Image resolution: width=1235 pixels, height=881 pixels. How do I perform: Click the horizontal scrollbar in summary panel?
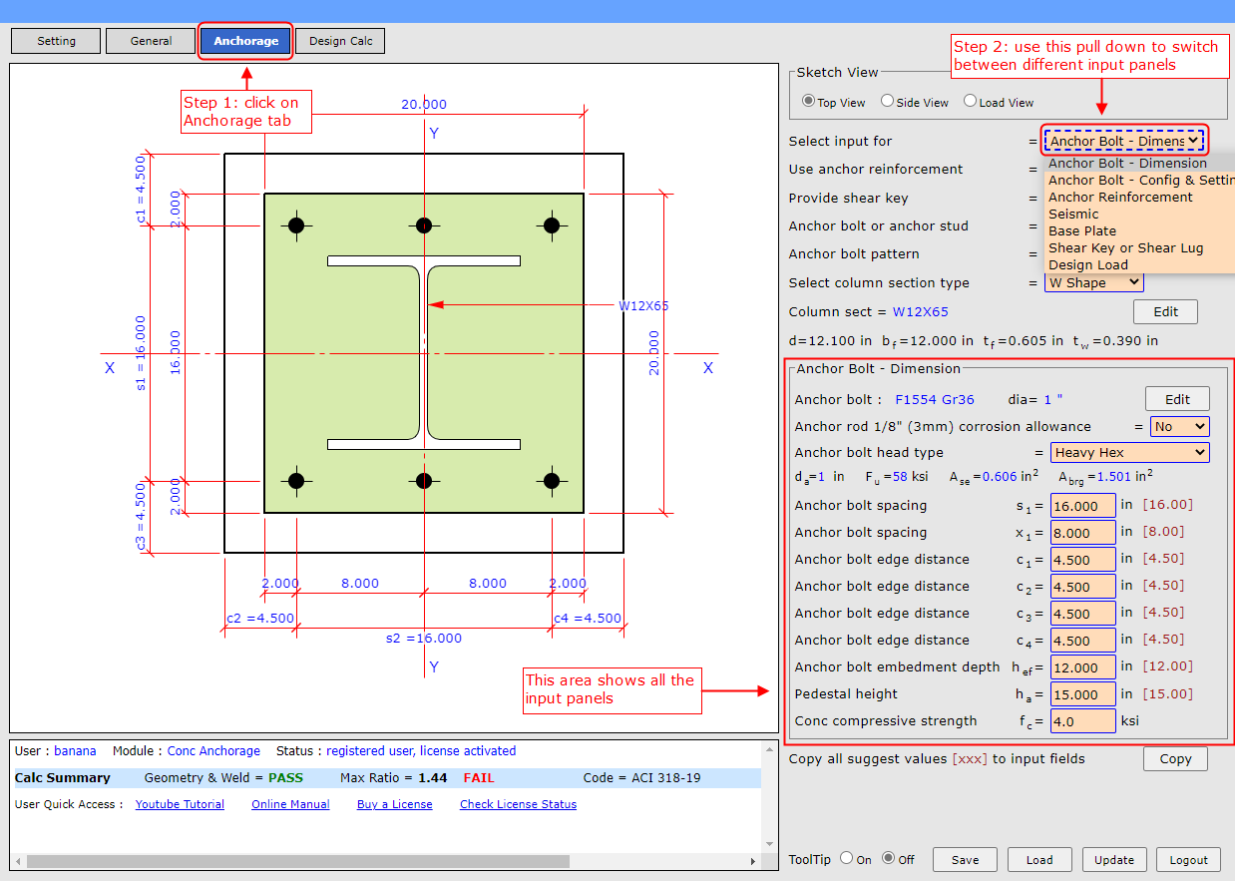[299, 860]
